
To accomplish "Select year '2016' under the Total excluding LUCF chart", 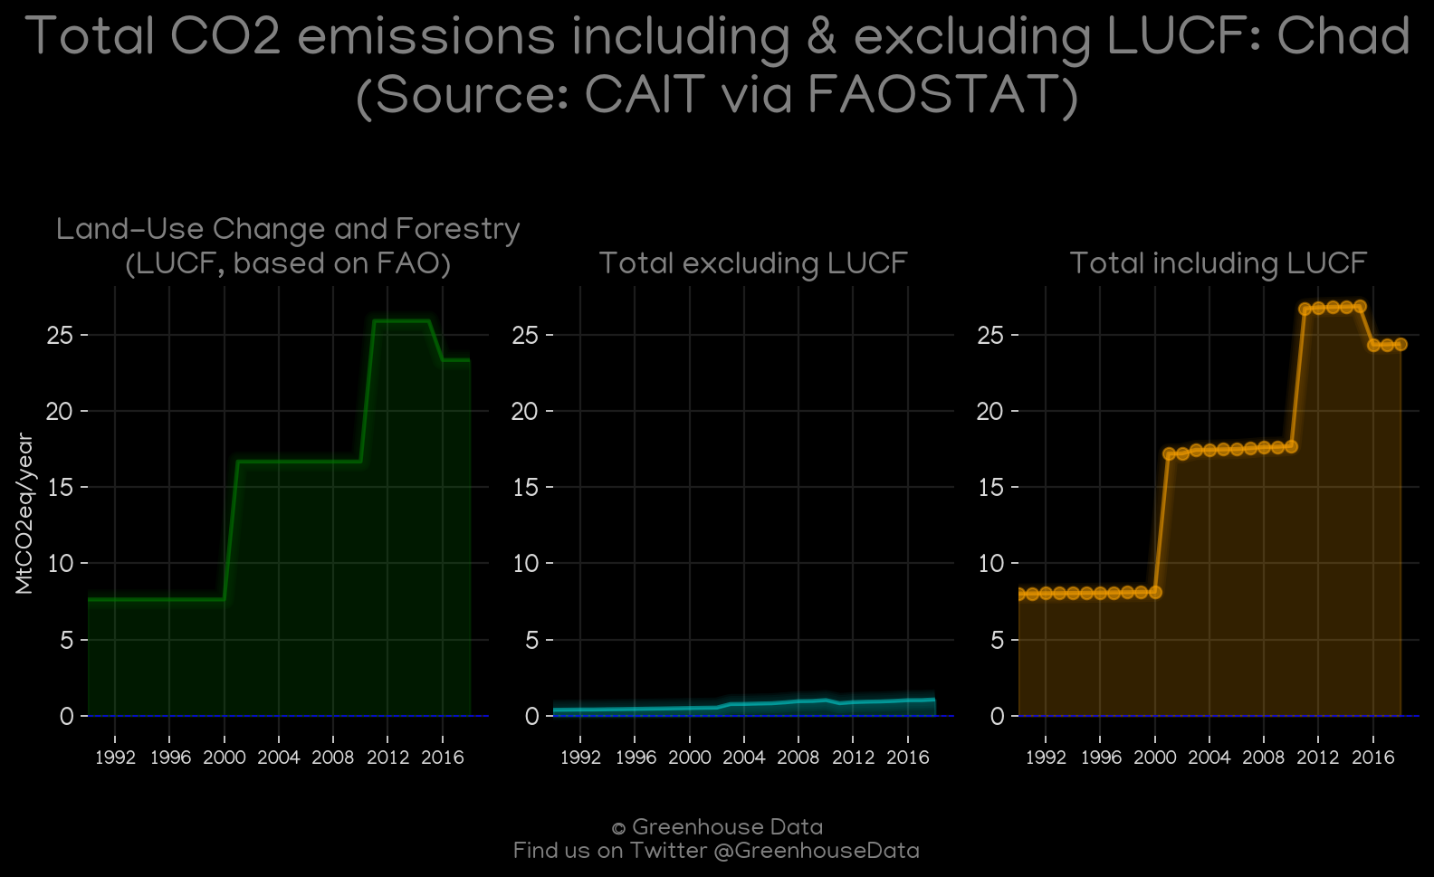I will point(908,758).
